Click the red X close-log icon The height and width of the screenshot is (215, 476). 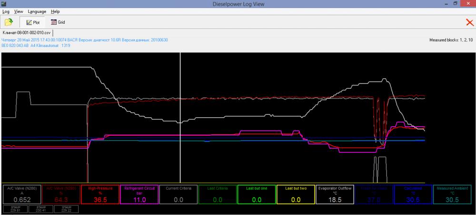pyautogui.click(x=469, y=22)
